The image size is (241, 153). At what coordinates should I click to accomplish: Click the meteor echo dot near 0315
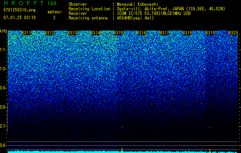(122, 127)
